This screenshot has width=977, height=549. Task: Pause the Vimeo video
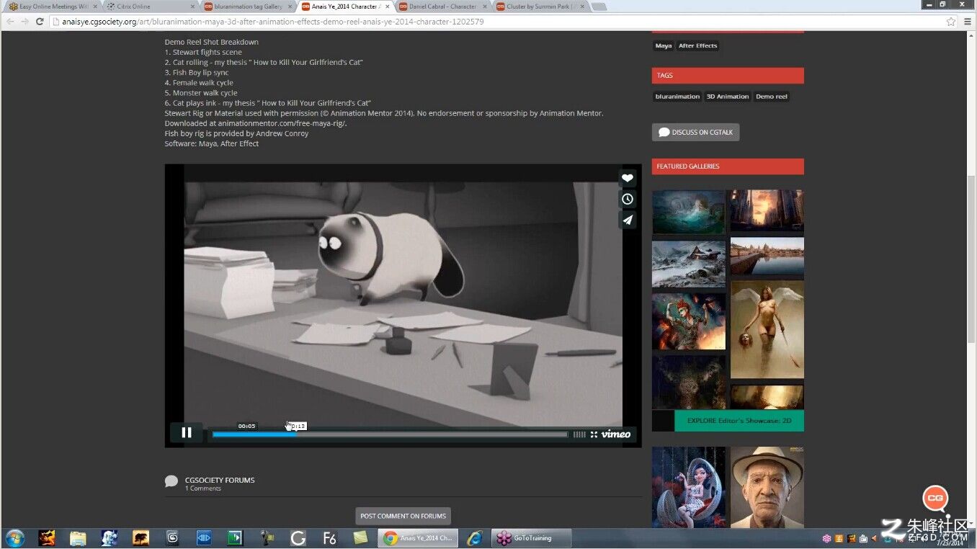[x=186, y=432]
